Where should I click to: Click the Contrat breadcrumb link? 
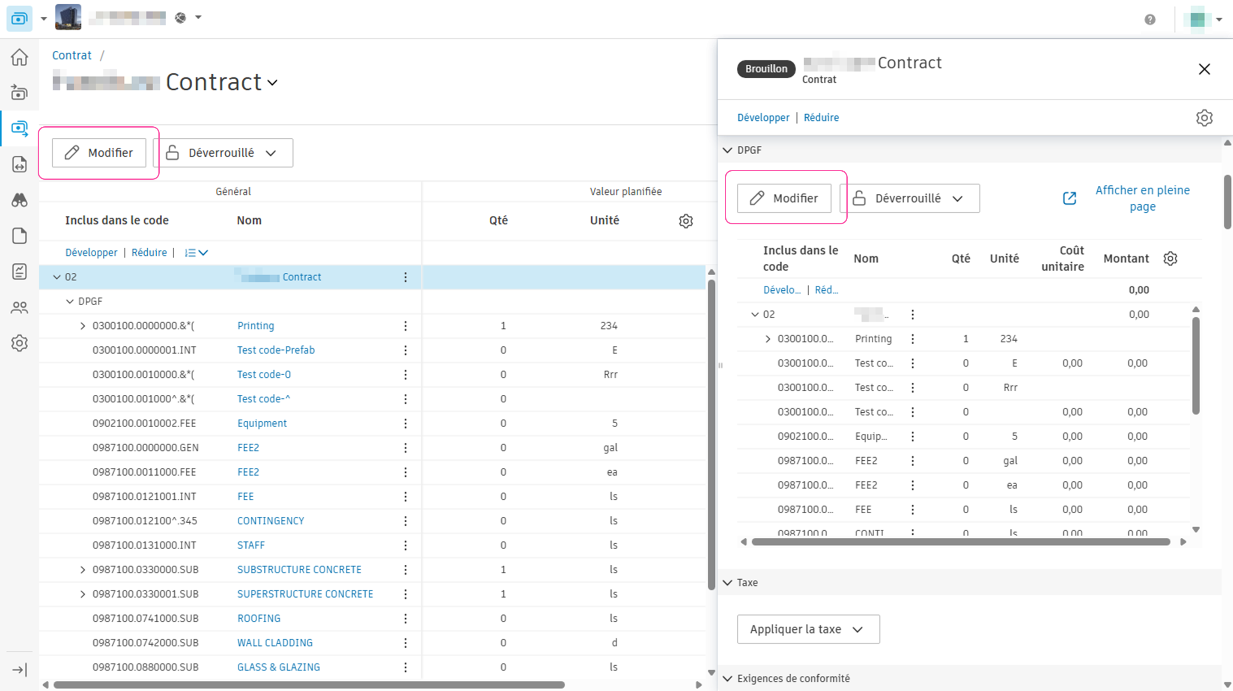71,56
